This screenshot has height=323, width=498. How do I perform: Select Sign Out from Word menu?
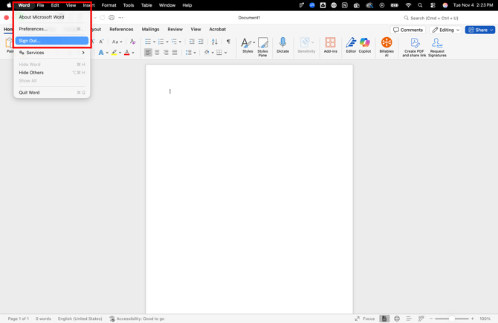51,41
